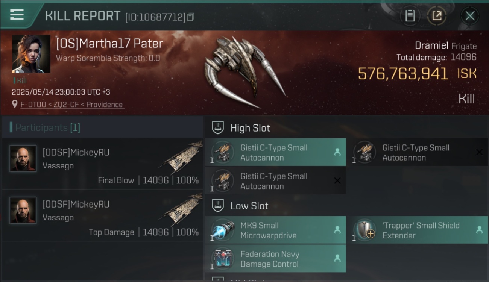Copy the kill report ID

[x=191, y=17]
